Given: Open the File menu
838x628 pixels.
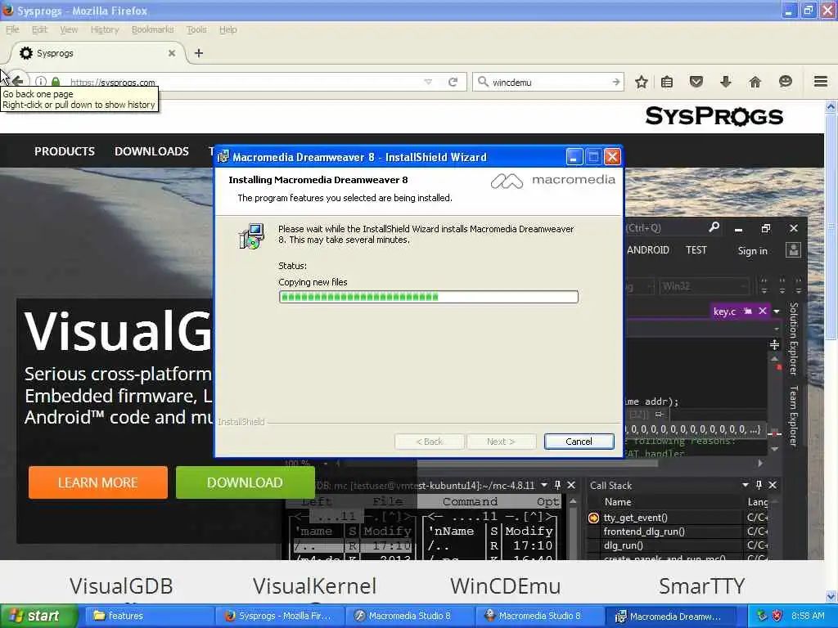Looking at the screenshot, I should coord(12,29).
